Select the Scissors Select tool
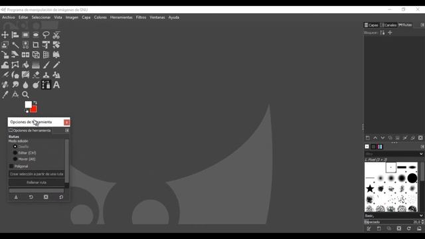425x239 pixels. pyautogui.click(x=56, y=35)
